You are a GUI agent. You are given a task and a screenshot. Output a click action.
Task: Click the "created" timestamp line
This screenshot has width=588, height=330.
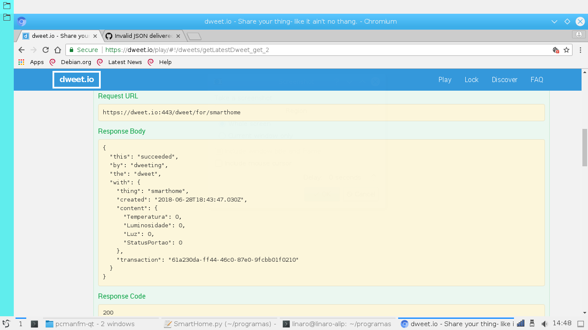[x=182, y=199]
